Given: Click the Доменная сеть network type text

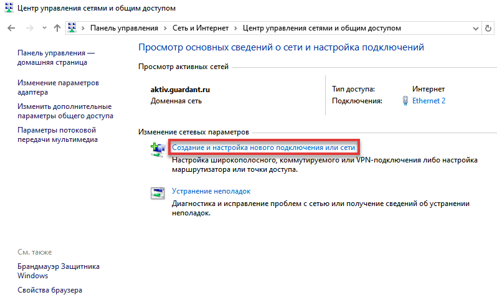Looking at the screenshot, I should click(x=176, y=101).
